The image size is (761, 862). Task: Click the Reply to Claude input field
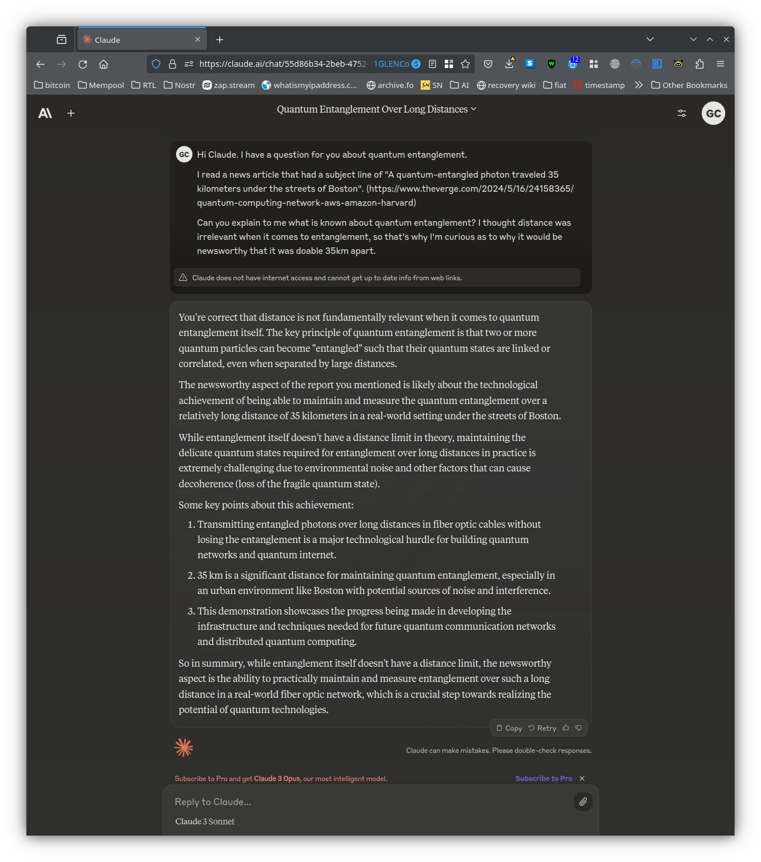(x=370, y=802)
